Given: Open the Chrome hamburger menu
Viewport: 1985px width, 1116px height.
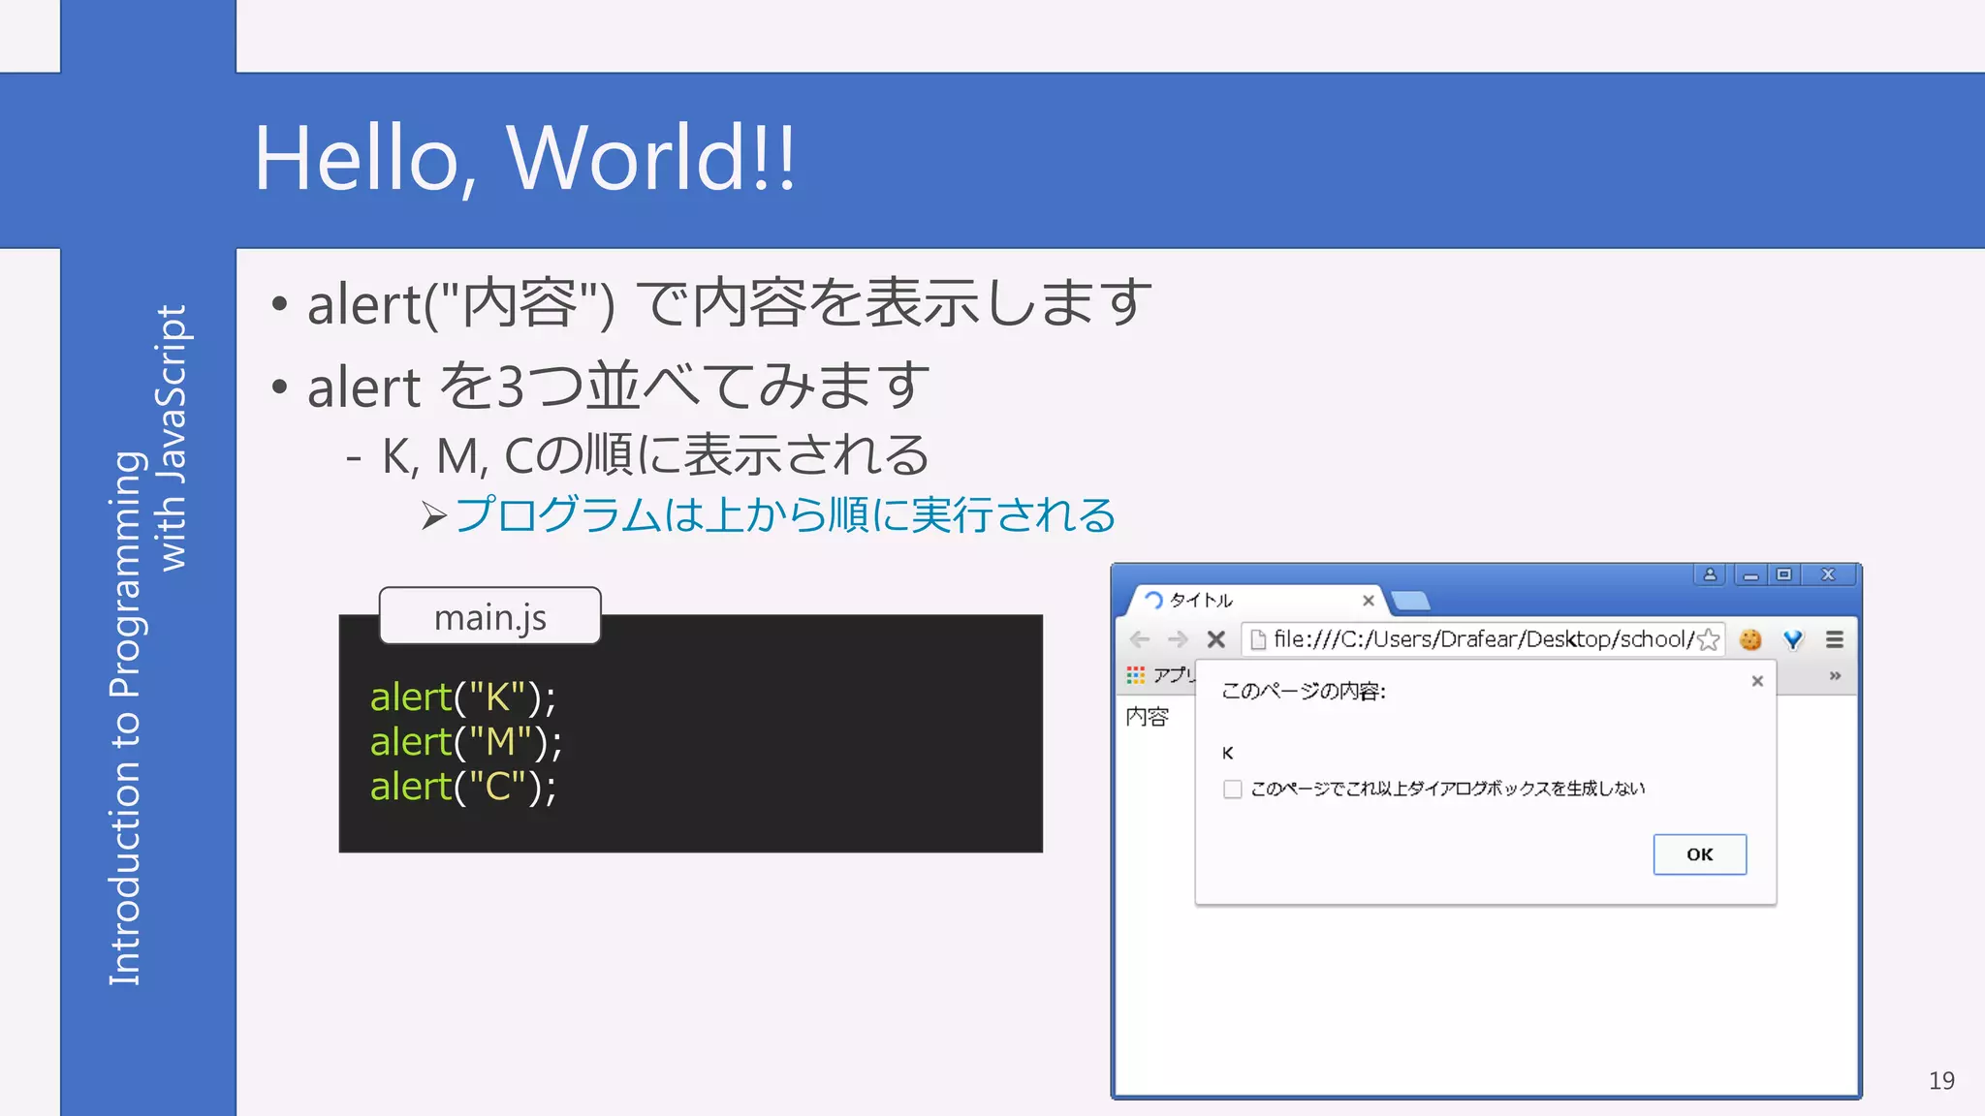Looking at the screenshot, I should [x=1835, y=639].
